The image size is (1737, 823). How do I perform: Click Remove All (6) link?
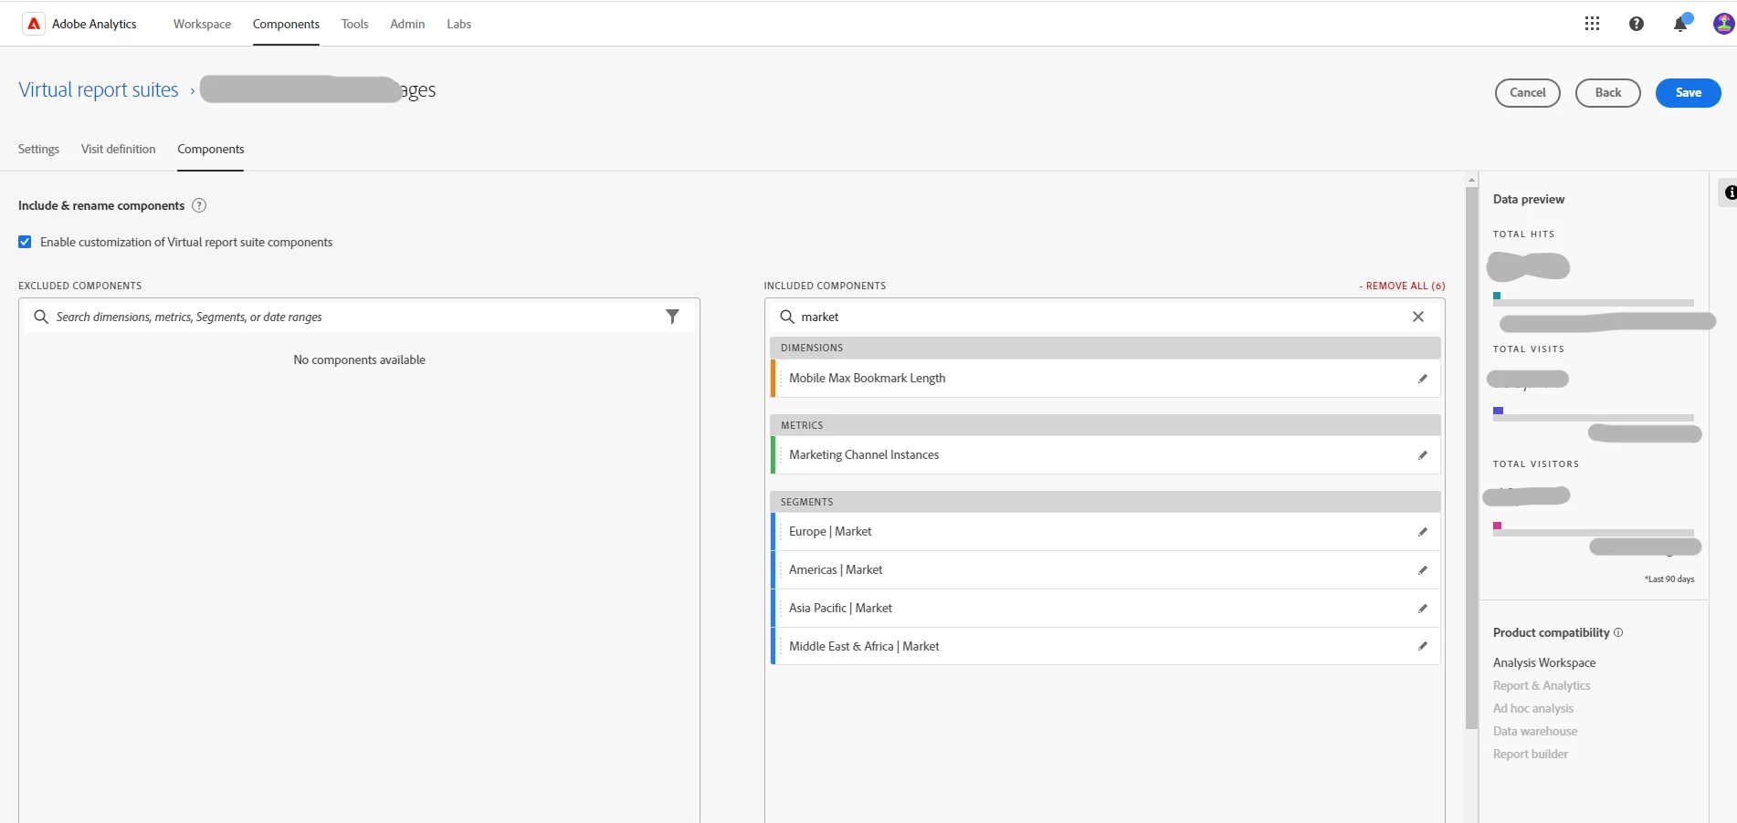click(1402, 286)
